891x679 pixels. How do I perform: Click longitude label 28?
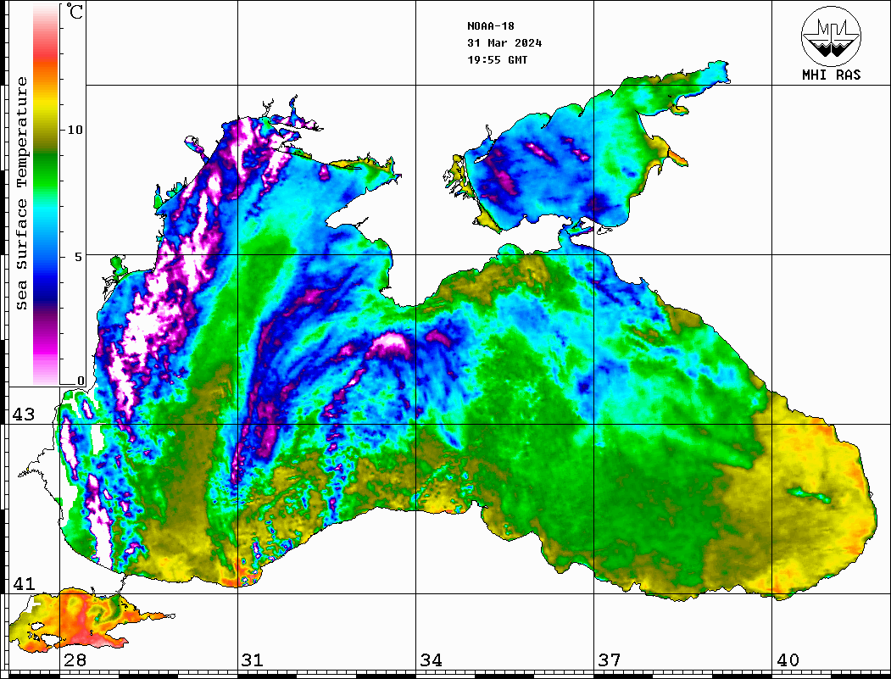(75, 660)
